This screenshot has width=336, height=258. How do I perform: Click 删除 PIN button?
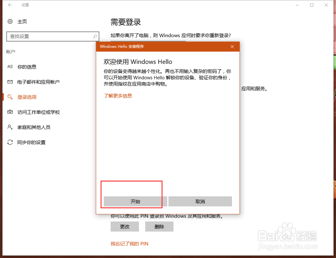click(x=159, y=227)
